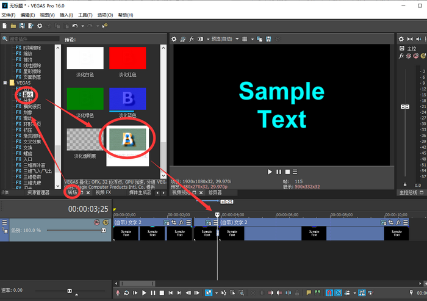Viewport: 427px width, 301px height.
Task: Toggle loop playback in the transport bar
Action: 126,293
